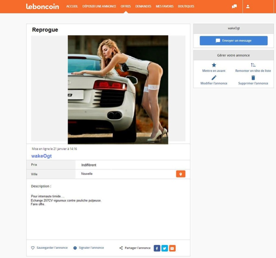Navigate to Boutiques in the header
This screenshot has width=276, height=258.
(x=186, y=6)
